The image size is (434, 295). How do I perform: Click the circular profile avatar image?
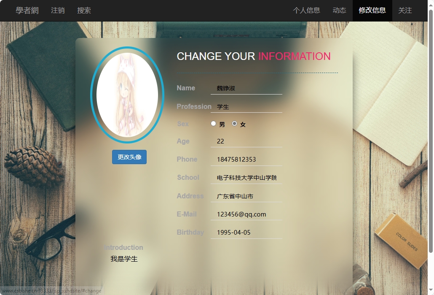[x=128, y=95]
